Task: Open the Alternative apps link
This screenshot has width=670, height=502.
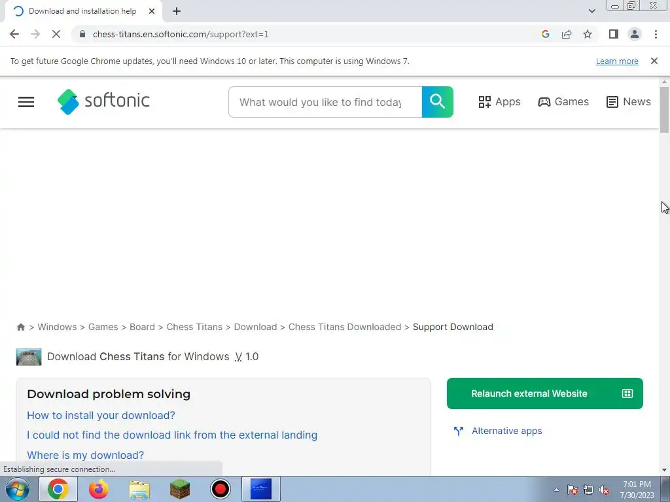Action: click(507, 431)
